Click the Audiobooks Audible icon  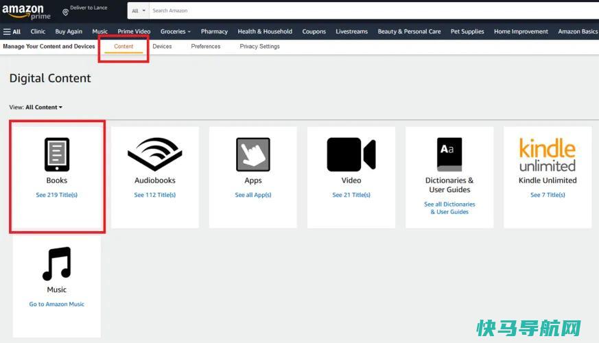[154, 154]
